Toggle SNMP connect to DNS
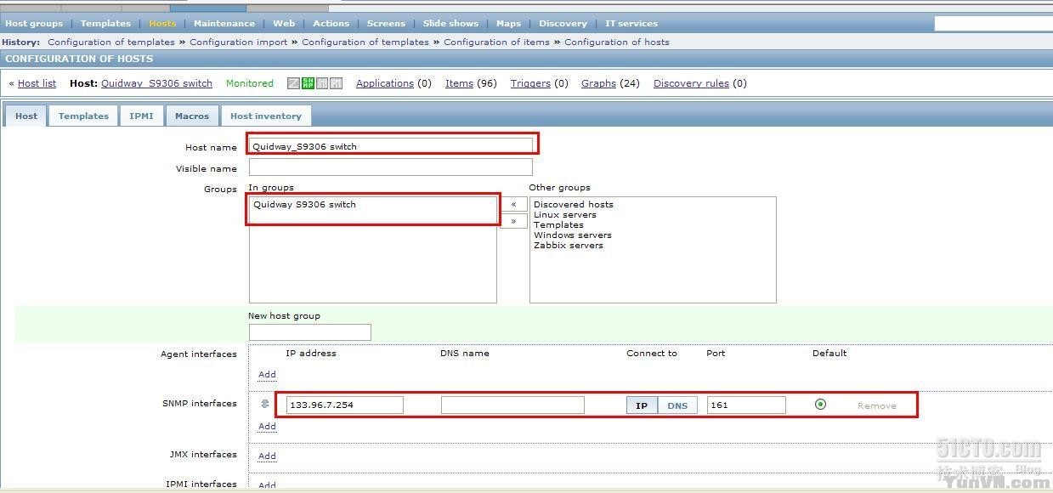Viewport: 1053px width, 493px height. 677,405
